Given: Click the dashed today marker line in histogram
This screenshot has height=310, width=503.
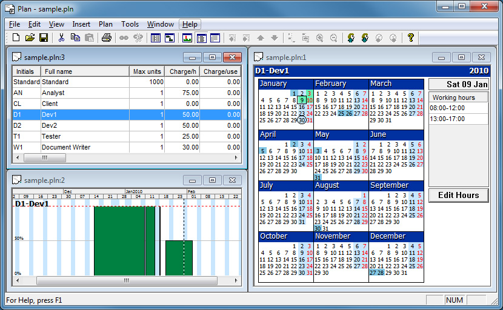Looking at the screenshot, I should (x=184, y=237).
